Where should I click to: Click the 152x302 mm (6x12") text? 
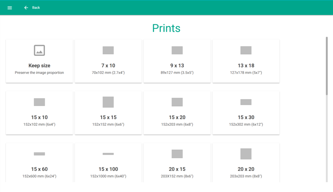[246, 124]
